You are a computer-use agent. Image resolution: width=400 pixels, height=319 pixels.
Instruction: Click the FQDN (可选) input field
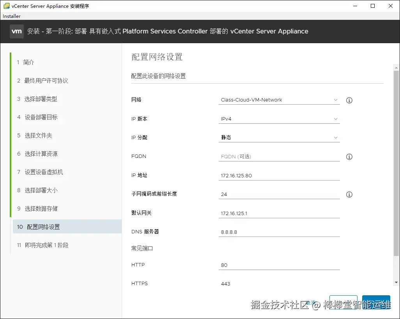[x=279, y=156]
